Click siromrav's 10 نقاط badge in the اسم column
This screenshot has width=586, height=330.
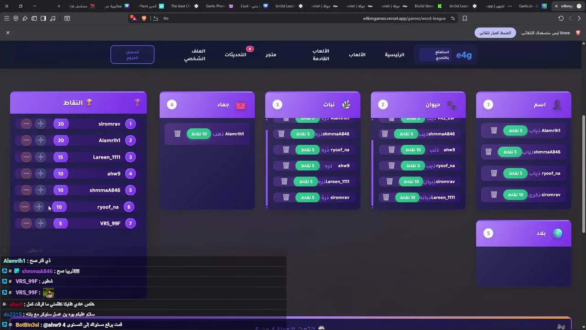pyautogui.click(x=515, y=195)
